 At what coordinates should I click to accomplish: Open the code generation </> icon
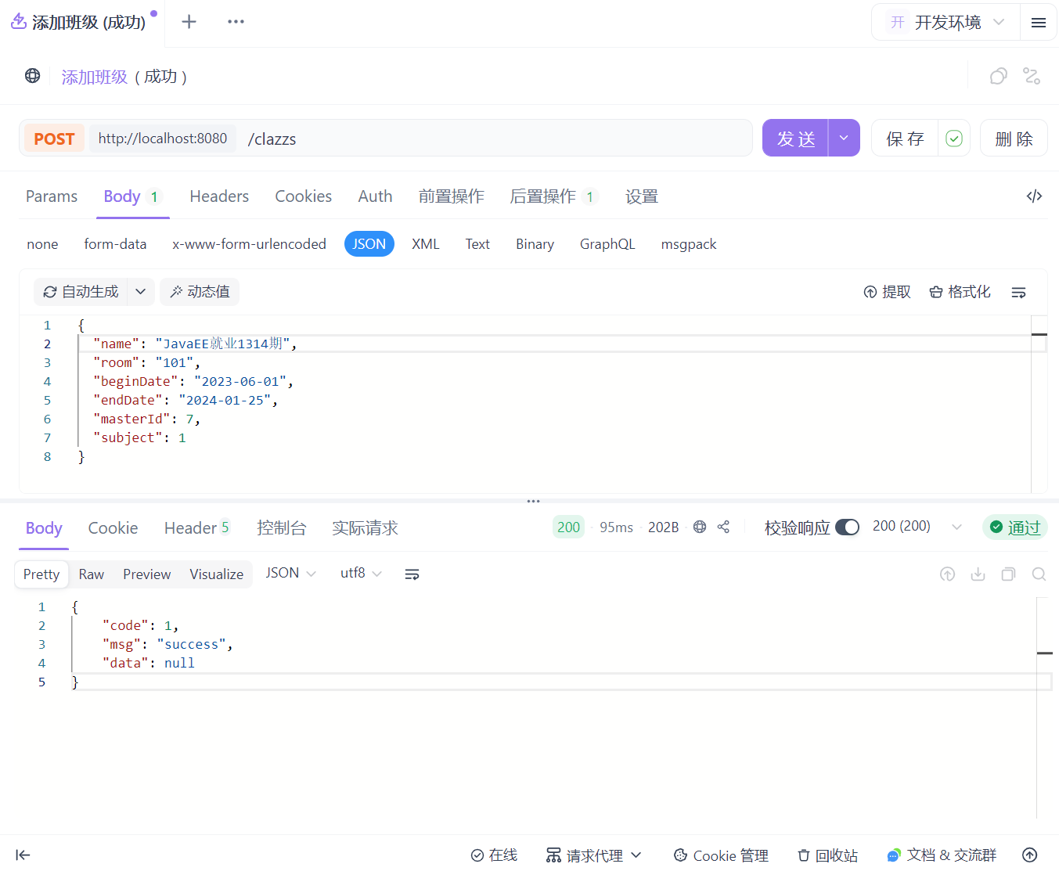pos(1034,196)
